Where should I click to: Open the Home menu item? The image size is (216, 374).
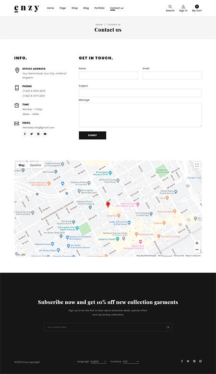[x=50, y=8]
